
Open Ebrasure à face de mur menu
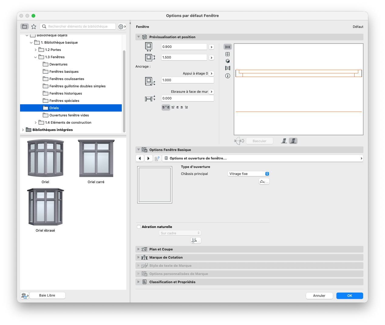point(212,92)
